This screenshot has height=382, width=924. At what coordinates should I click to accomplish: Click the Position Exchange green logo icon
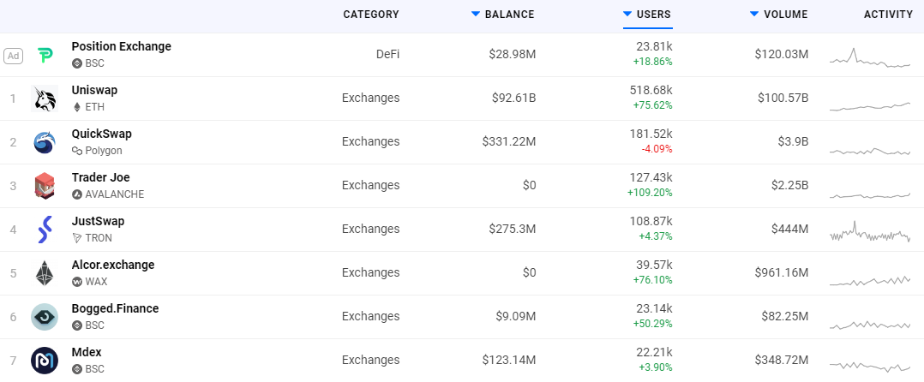pyautogui.click(x=45, y=56)
